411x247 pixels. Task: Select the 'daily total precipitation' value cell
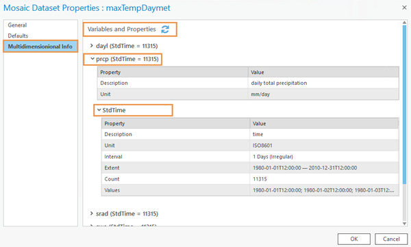pyautogui.click(x=323, y=83)
